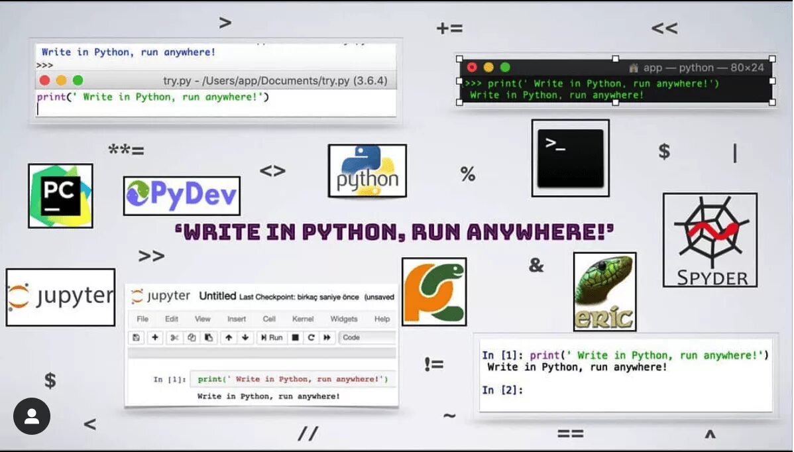Run the current Jupyter cell
Image resolution: width=794 pixels, height=452 pixels.
pos(272,337)
